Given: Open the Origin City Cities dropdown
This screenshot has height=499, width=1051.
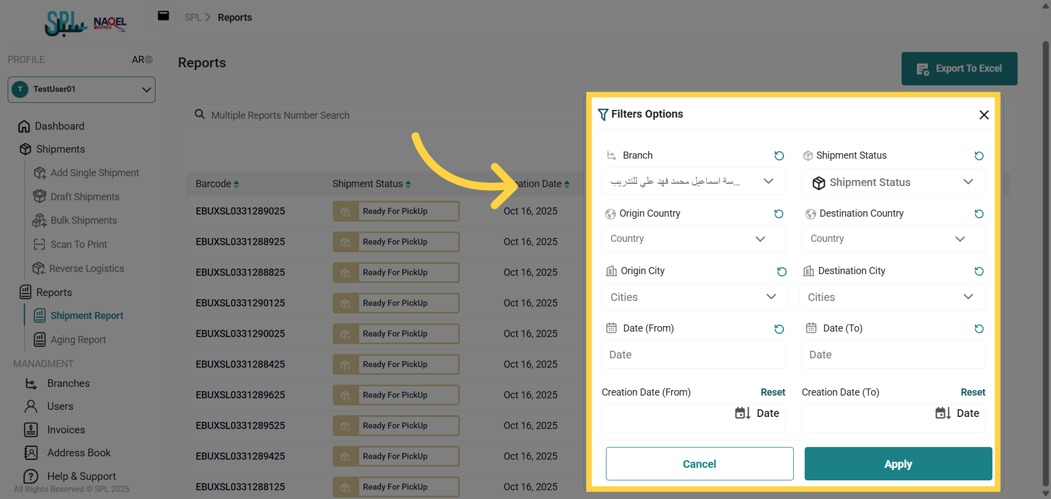Looking at the screenshot, I should [x=694, y=297].
